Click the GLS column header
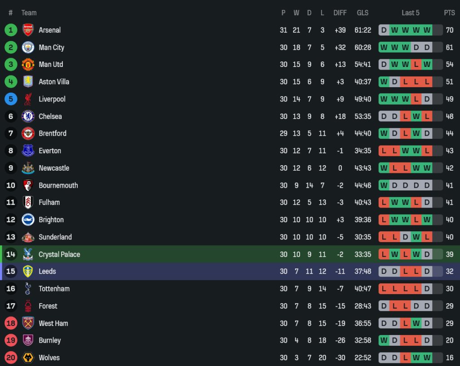Viewport: 460px width, 366px height. (363, 13)
